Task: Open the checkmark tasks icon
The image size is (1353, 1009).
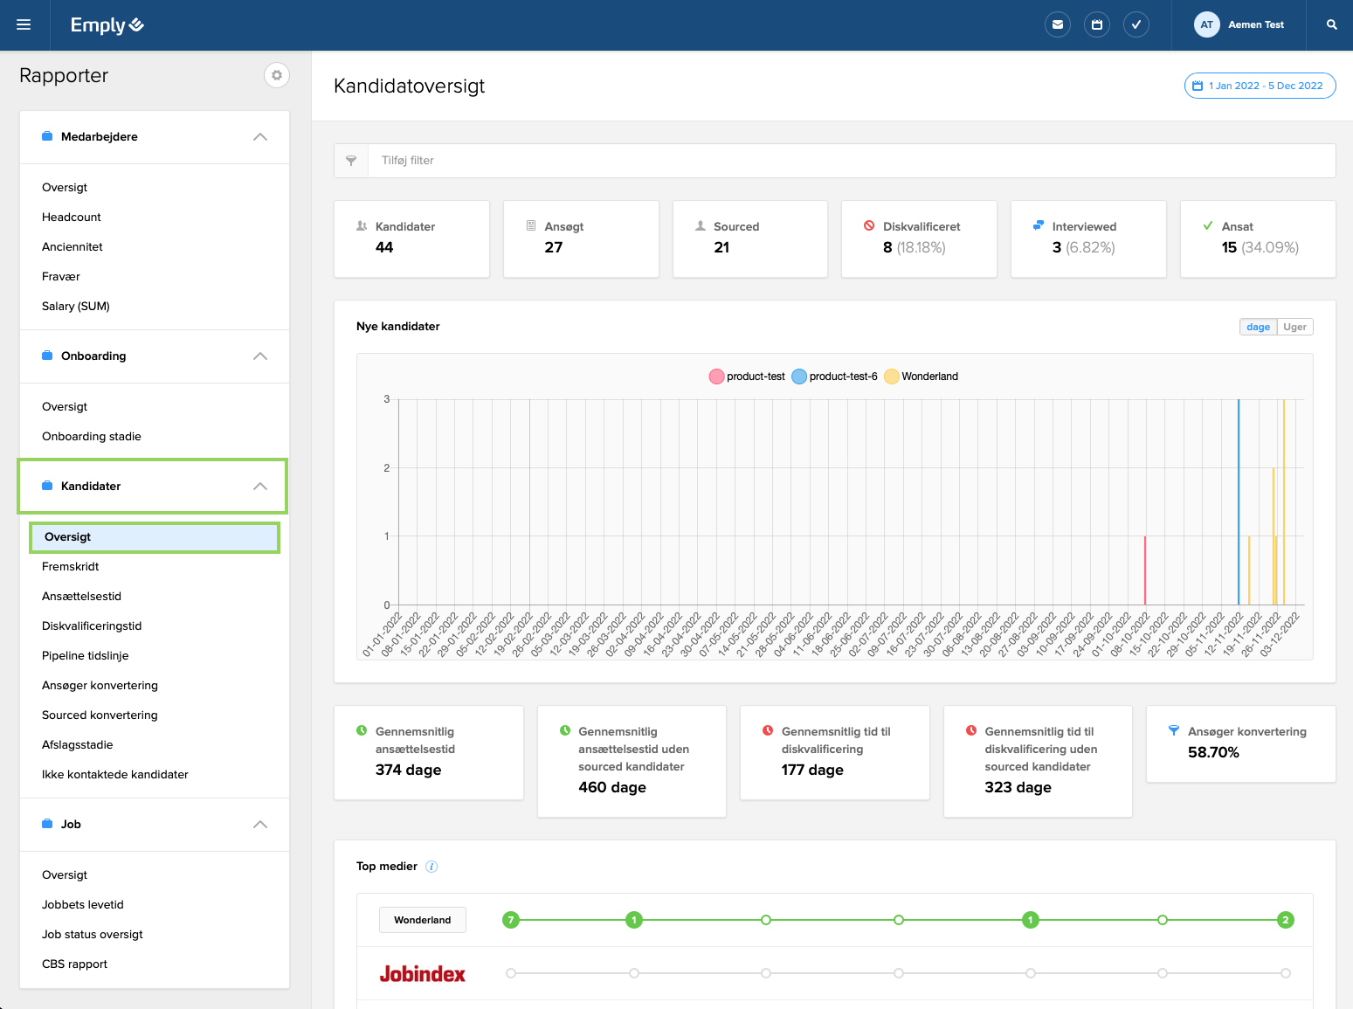Action: 1136,24
